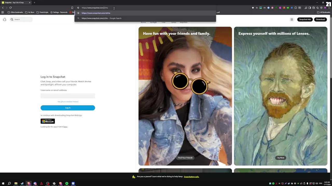
Task: Open the Snapchatters safe link
Action: click(191, 177)
